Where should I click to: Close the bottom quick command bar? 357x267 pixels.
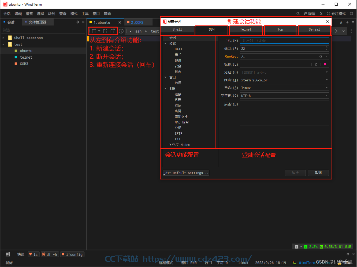pyautogui.click(x=354, y=254)
